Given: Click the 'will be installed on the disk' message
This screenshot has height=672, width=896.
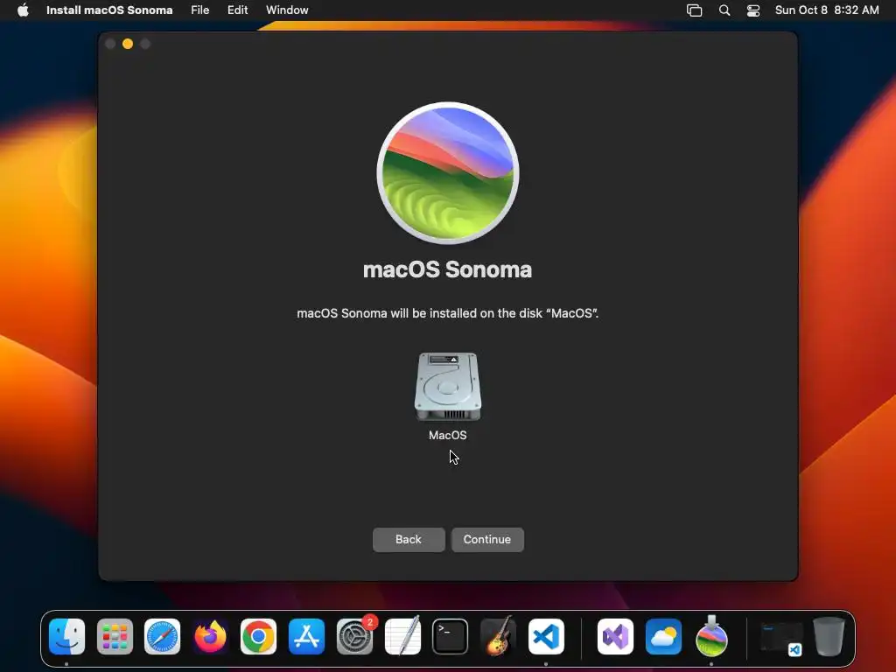Looking at the screenshot, I should [447, 314].
